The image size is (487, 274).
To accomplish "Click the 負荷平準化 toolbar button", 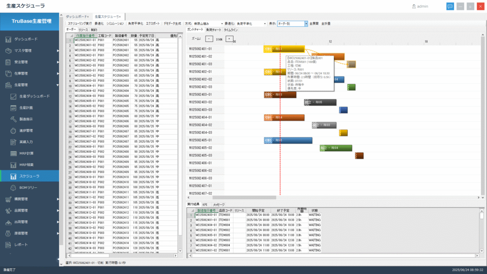I will click(x=136, y=24).
